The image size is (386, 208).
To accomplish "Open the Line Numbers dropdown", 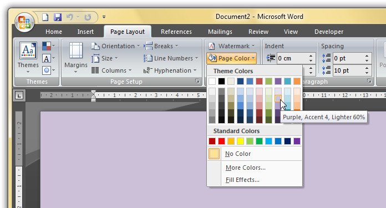I will (x=171, y=58).
